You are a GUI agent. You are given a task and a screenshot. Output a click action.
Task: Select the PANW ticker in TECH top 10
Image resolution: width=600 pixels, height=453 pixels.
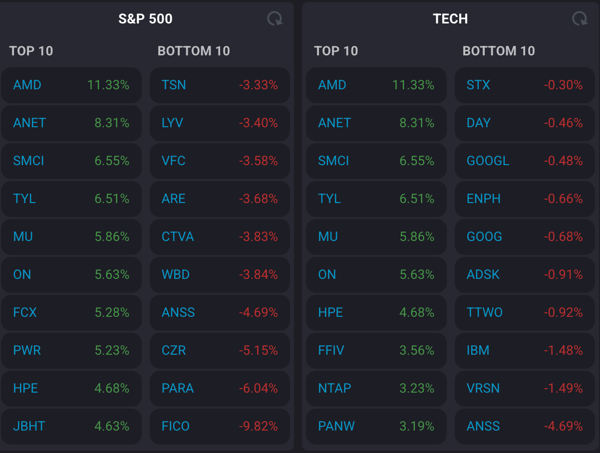click(336, 426)
